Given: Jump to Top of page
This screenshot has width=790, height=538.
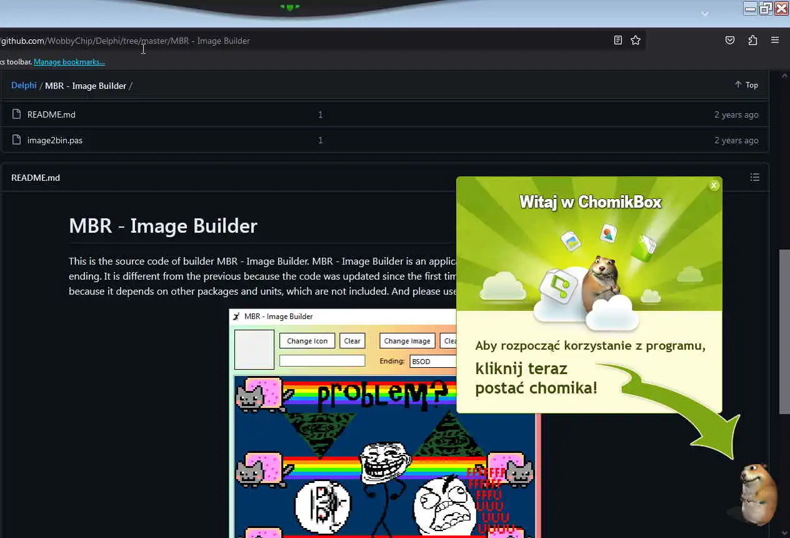Looking at the screenshot, I should click(746, 85).
